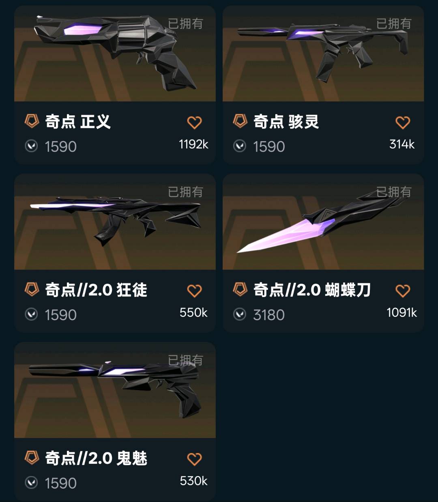This screenshot has height=502, width=438.
Task: Click the 已拥有 label on 鬼魅 card
Action: 185,360
